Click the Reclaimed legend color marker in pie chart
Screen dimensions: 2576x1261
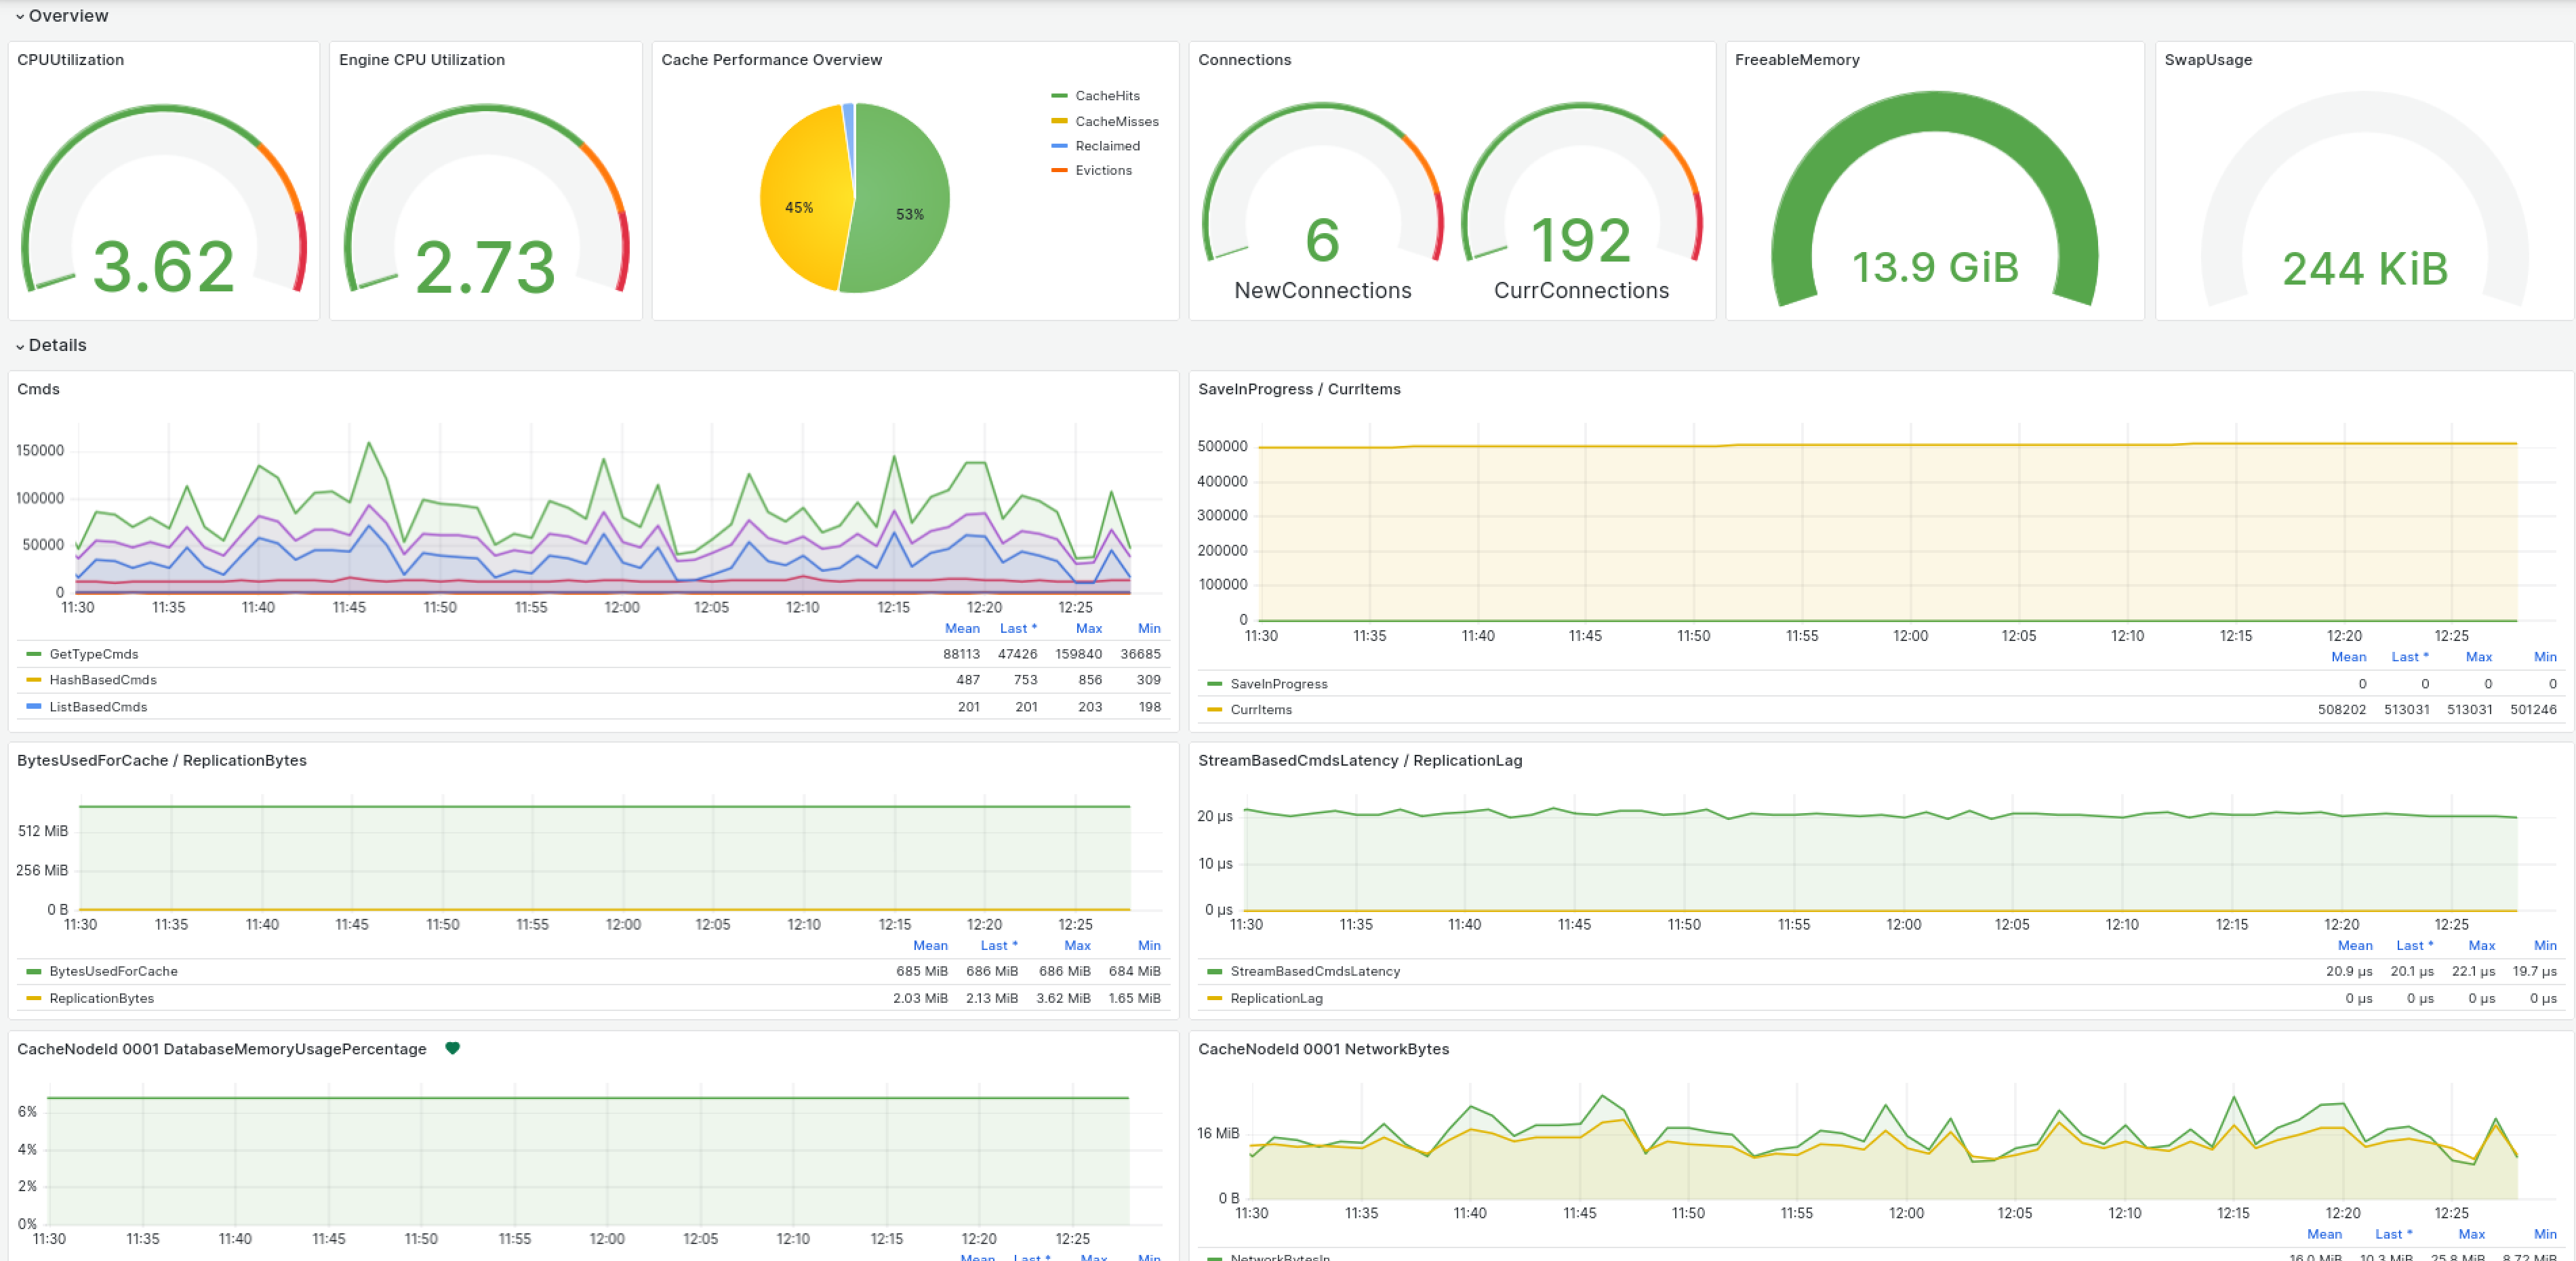1059,146
